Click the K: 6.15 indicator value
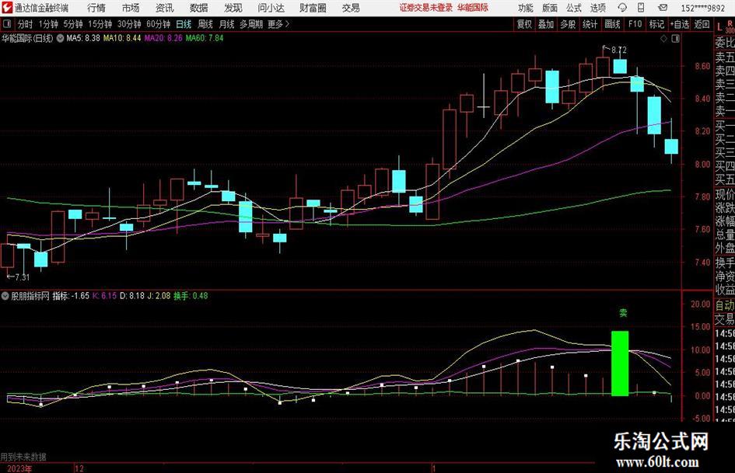This screenshot has width=735, height=473. tap(104, 296)
